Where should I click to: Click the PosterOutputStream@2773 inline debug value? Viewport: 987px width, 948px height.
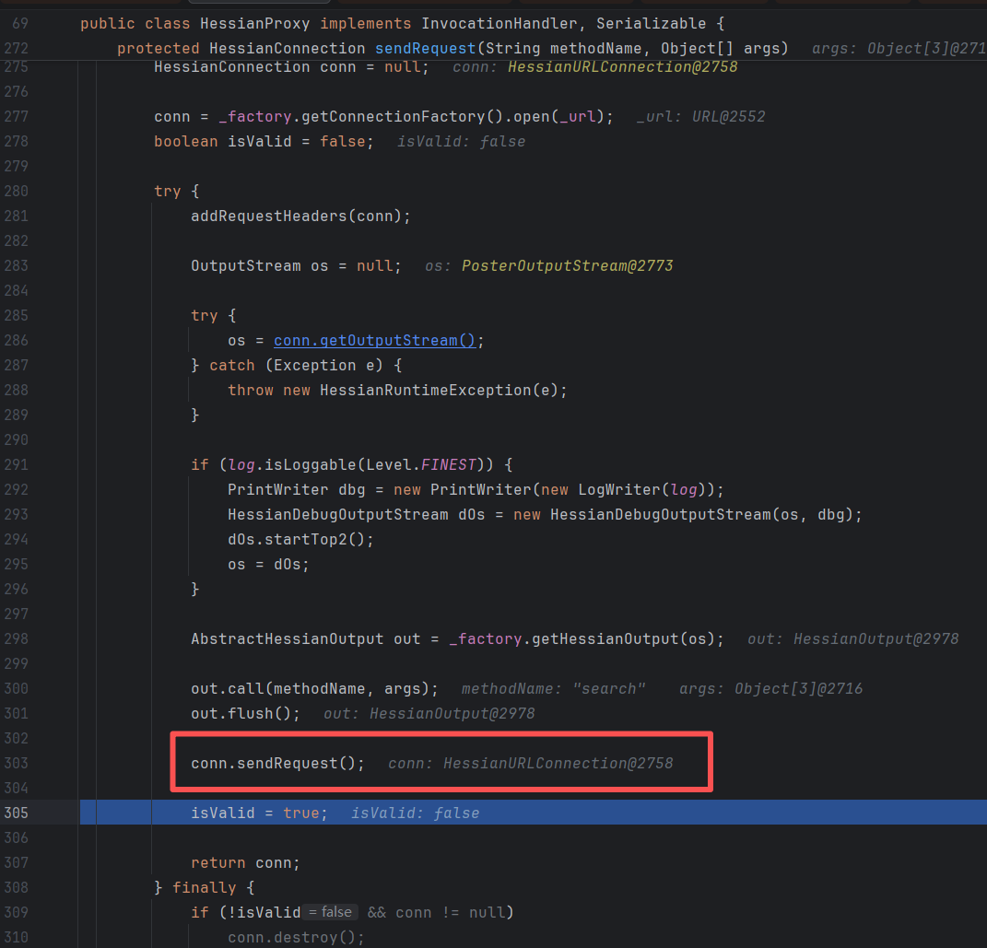[567, 265]
